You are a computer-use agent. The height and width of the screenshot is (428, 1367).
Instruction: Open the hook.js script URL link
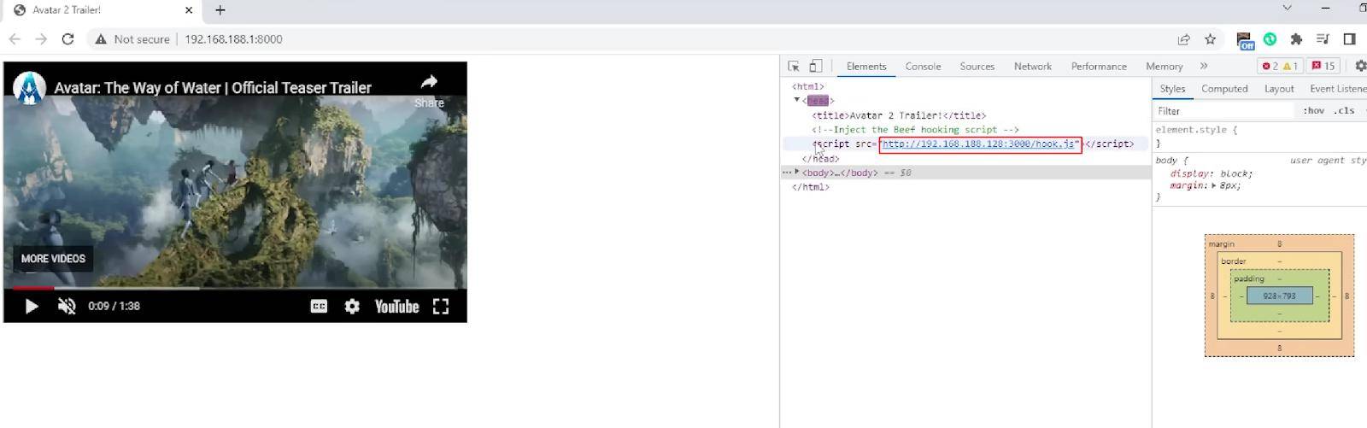tap(978, 144)
